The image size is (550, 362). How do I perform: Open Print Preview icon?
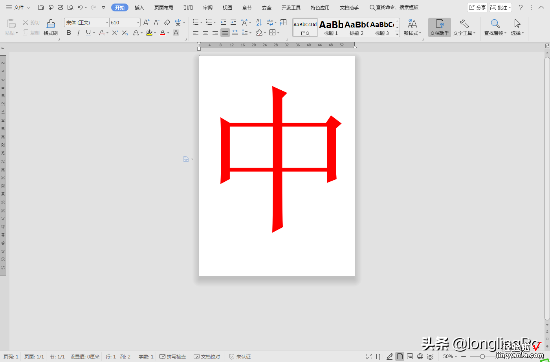[70, 7]
